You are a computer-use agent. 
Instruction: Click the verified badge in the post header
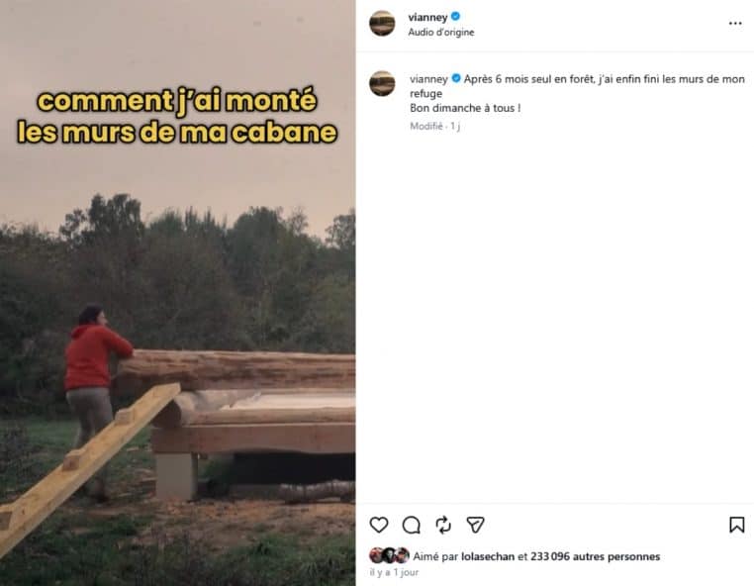(455, 17)
